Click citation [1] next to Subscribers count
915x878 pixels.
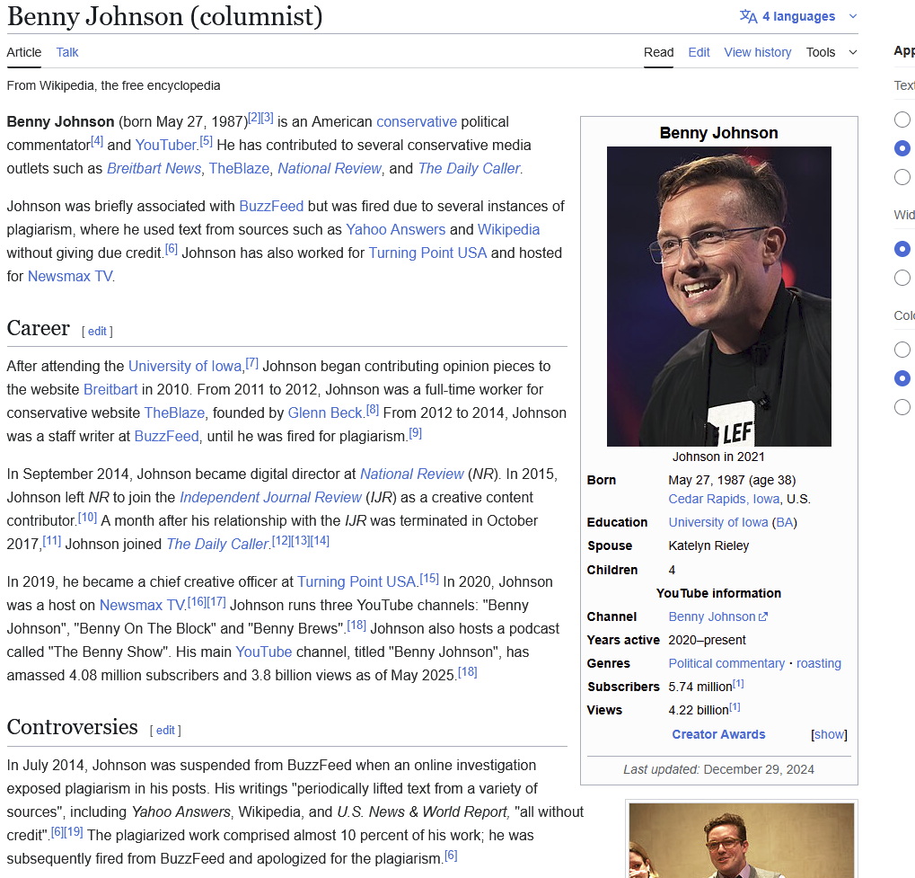click(x=737, y=685)
